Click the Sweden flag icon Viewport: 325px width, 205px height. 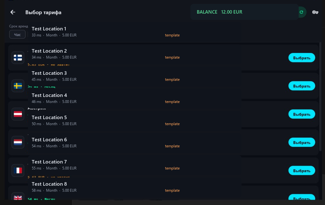pyautogui.click(x=18, y=86)
